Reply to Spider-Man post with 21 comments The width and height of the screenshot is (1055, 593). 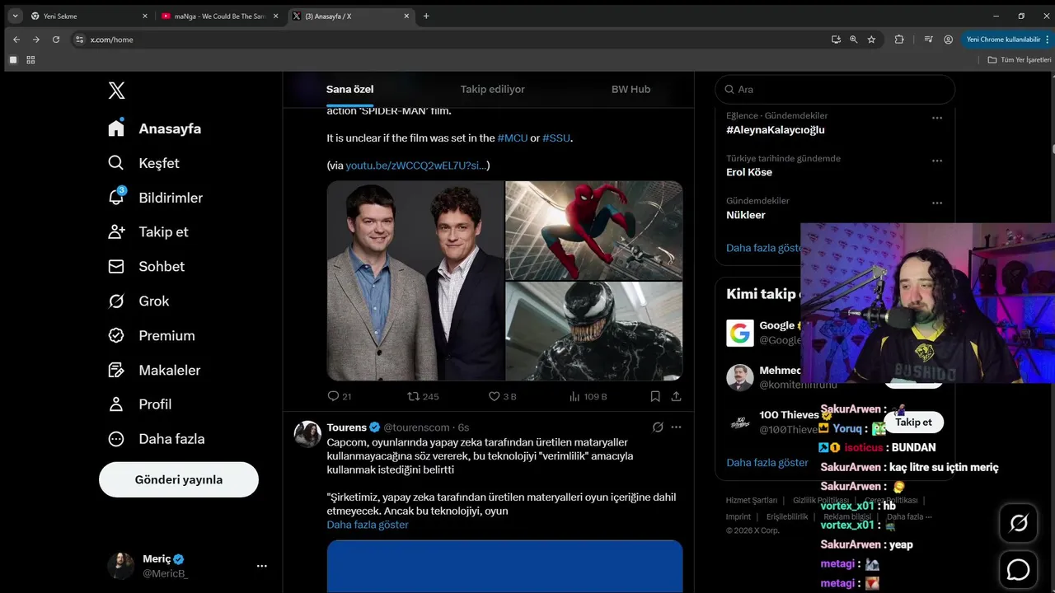pyautogui.click(x=340, y=396)
